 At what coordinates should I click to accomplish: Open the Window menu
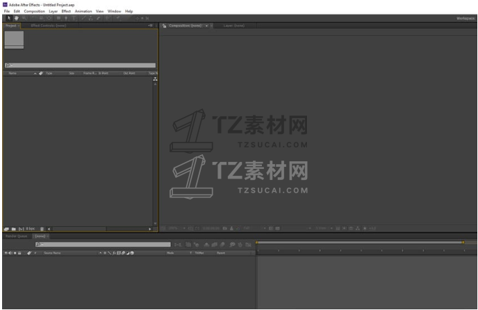coord(115,11)
